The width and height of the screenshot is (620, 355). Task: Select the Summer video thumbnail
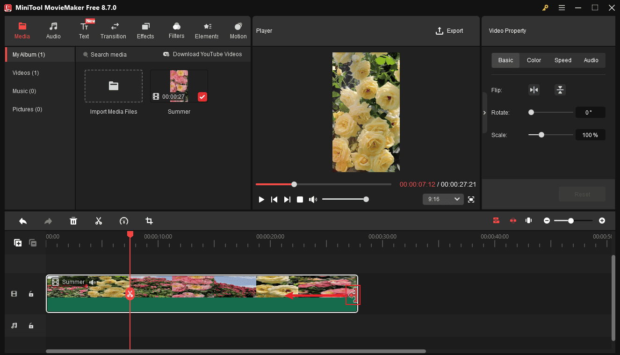pyautogui.click(x=179, y=86)
